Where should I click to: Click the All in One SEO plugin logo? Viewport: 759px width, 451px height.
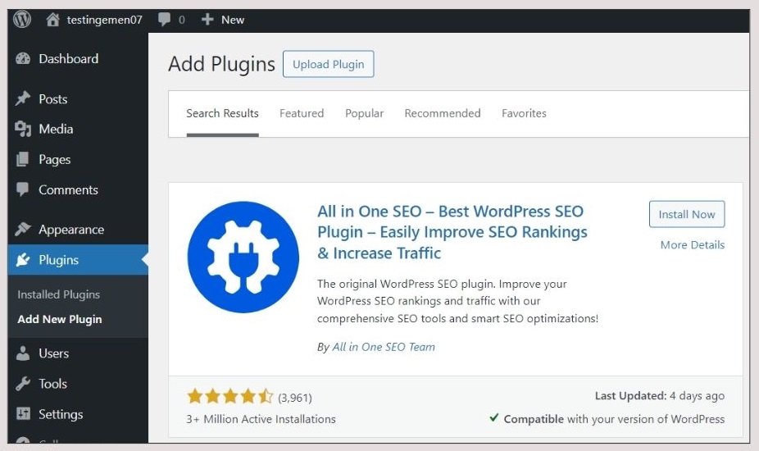pos(243,257)
